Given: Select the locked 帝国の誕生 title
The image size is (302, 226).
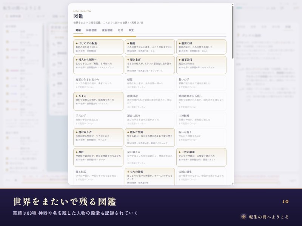Looking at the screenshot, I should click(185, 172).
